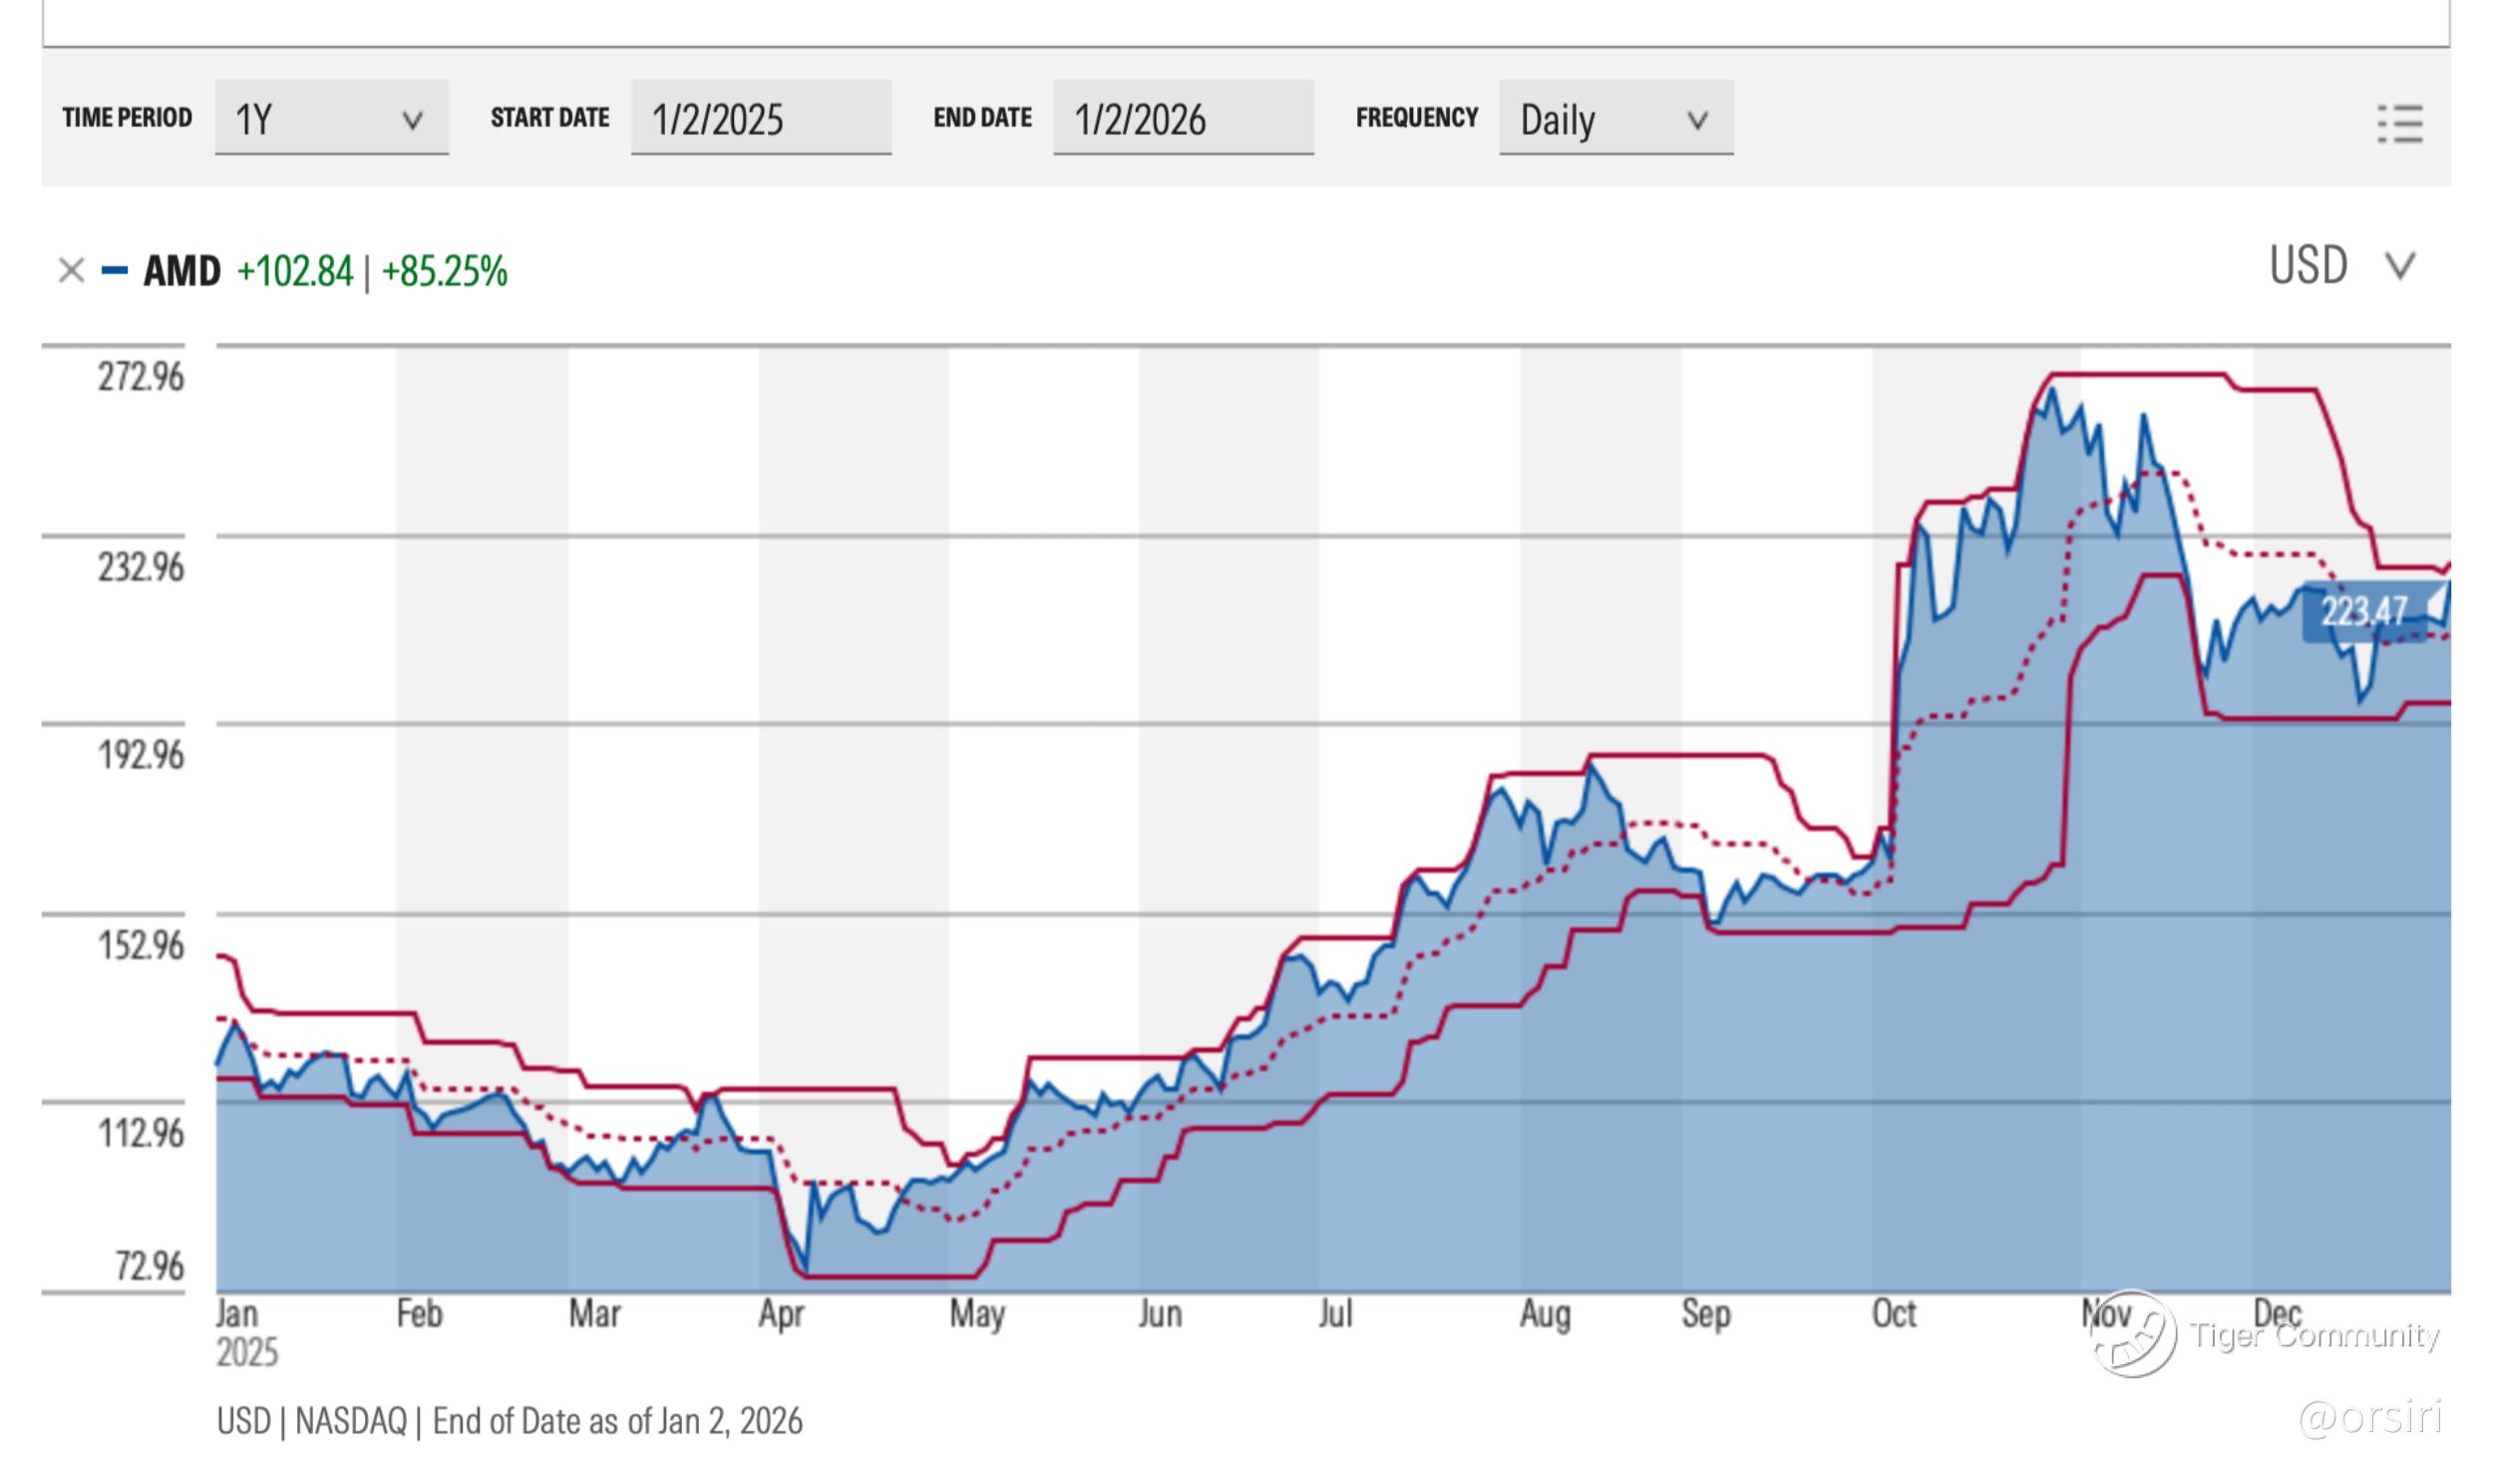Screen dimensions: 2493x1474
Task: Expand the USD currency selector
Action: (x=2308, y=266)
